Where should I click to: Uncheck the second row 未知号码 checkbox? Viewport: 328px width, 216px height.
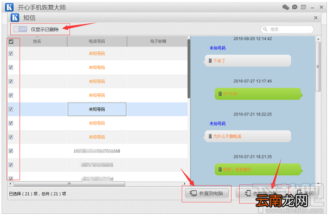11,67
